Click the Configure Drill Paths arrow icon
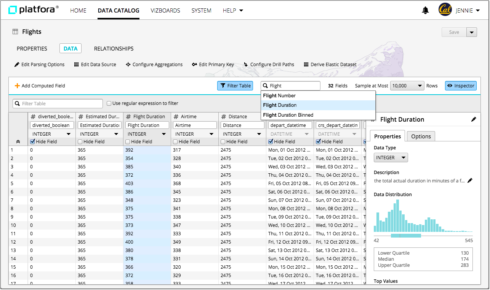 [246, 65]
